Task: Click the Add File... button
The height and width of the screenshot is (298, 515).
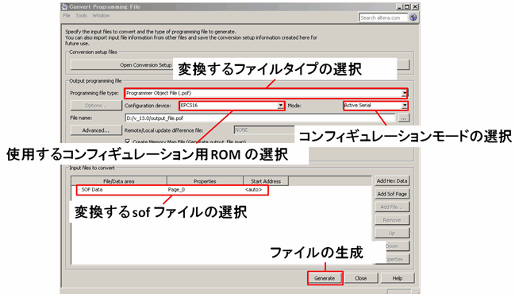Action: (x=392, y=207)
